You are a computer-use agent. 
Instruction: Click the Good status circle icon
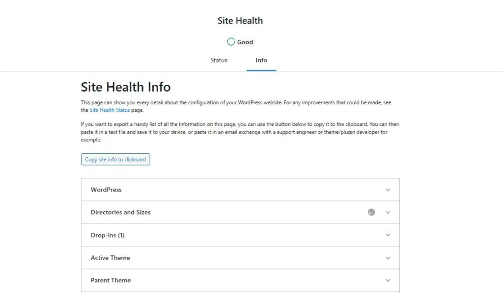[231, 42]
